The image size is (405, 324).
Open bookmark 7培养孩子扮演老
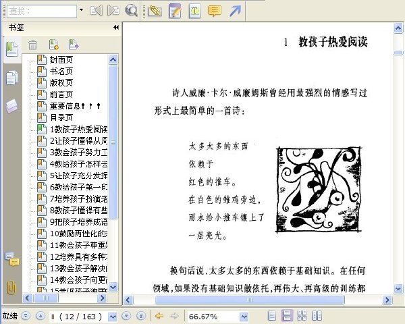pyautogui.click(x=78, y=198)
